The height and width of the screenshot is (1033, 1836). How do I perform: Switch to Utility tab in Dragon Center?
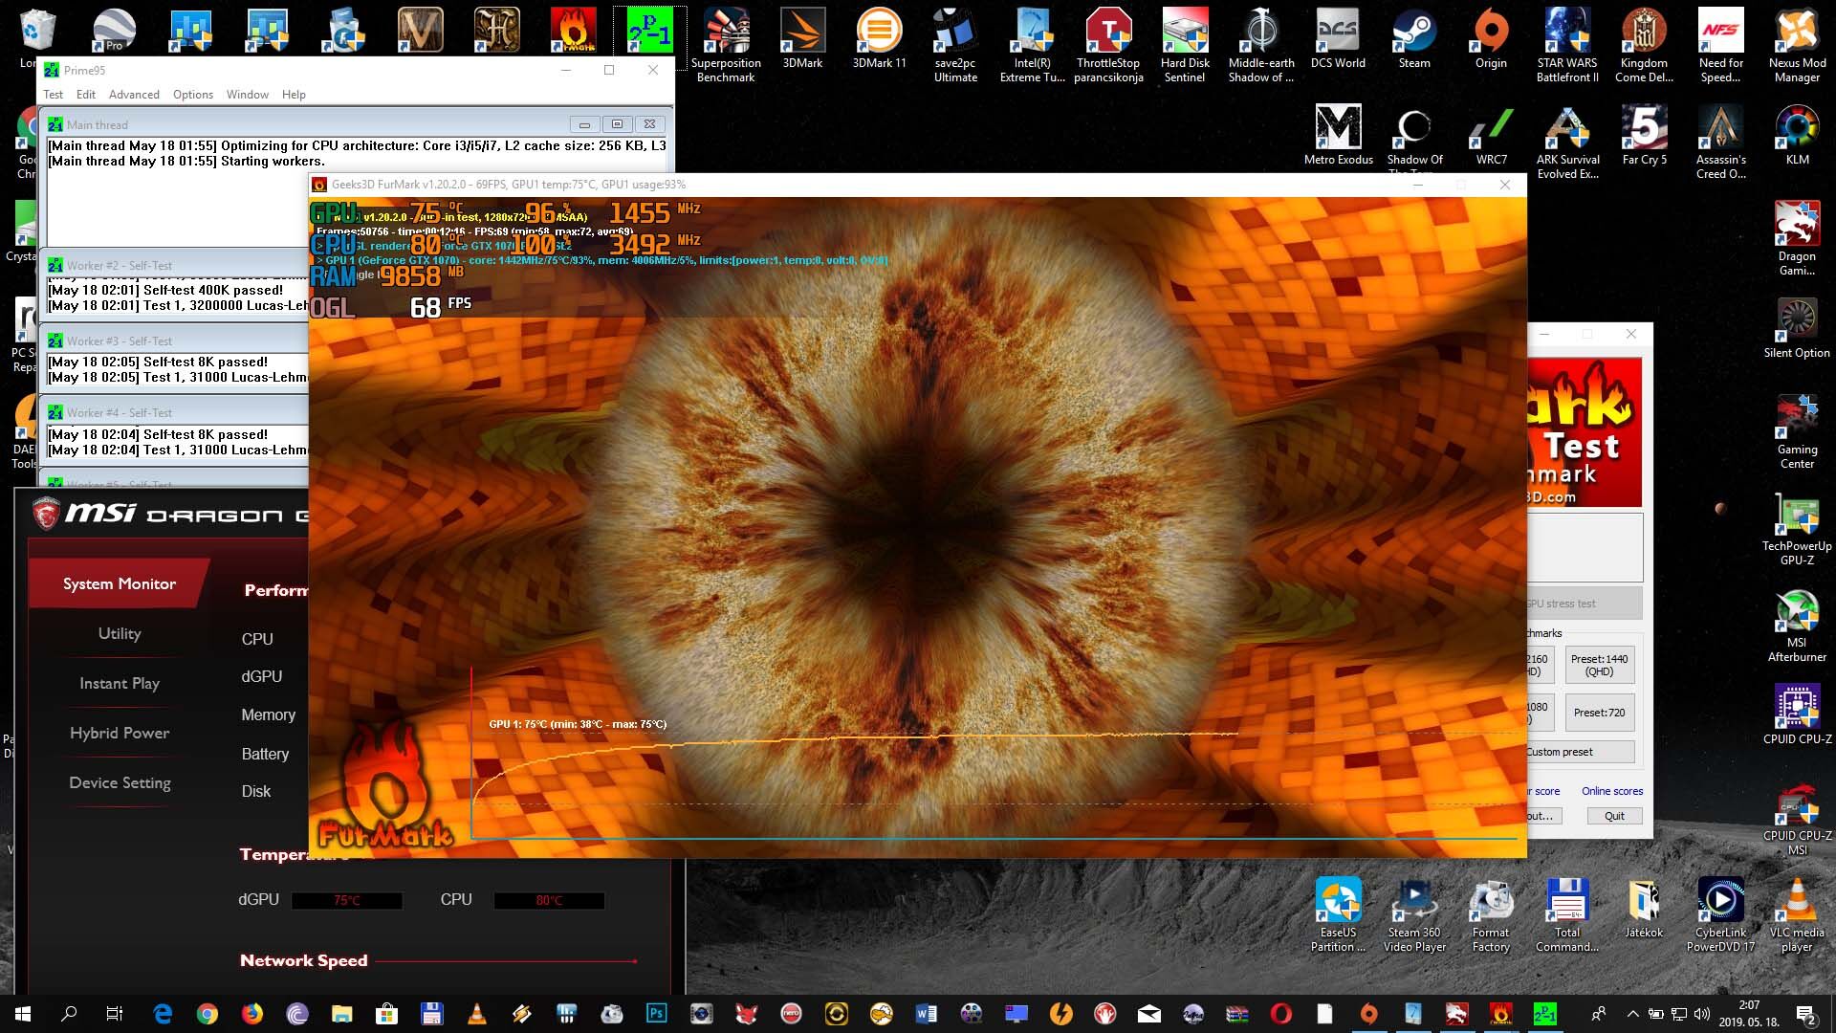(119, 633)
